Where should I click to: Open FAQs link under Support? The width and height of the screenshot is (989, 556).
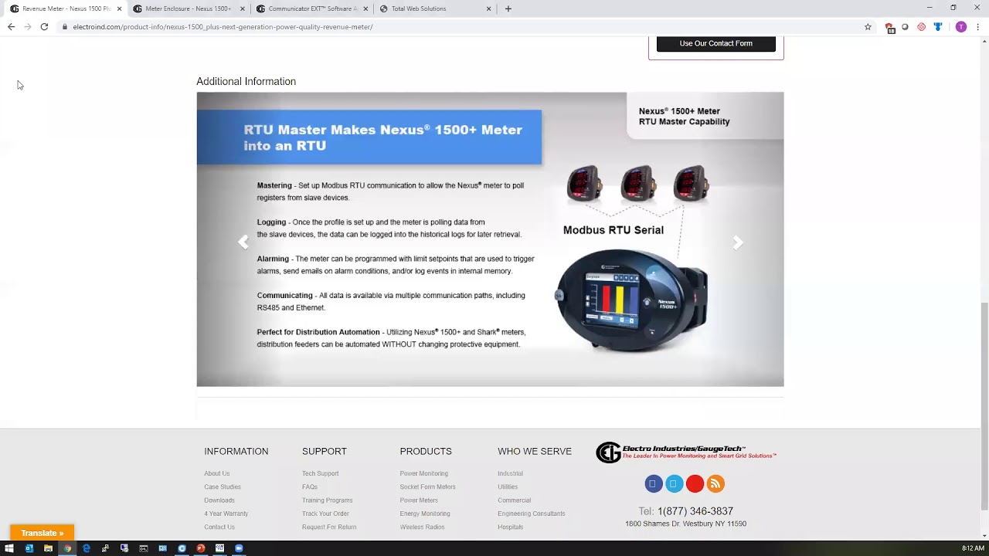310,487
